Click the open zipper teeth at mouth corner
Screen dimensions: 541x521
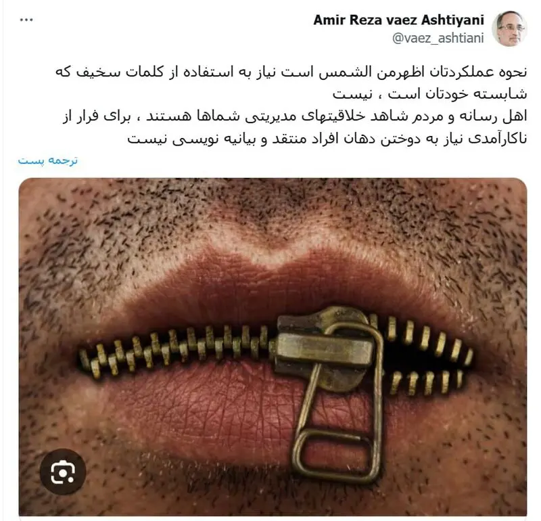click(x=429, y=356)
